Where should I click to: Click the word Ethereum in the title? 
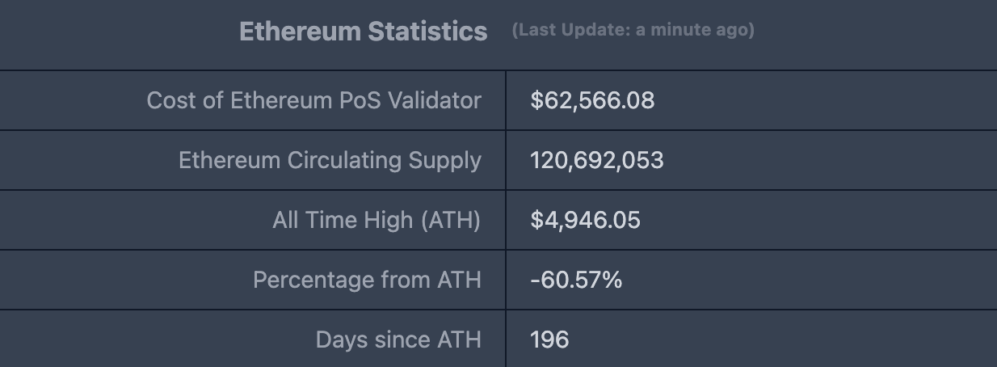pyautogui.click(x=300, y=32)
